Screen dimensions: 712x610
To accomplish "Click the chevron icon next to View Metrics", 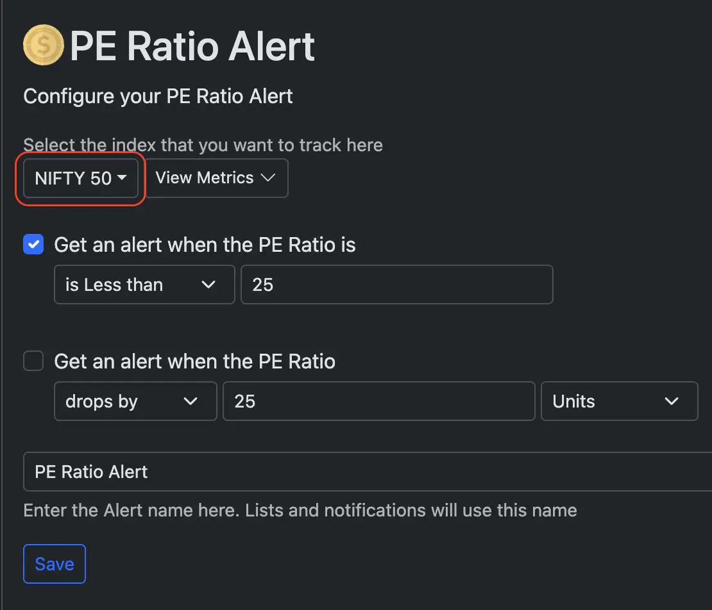I will point(268,177).
